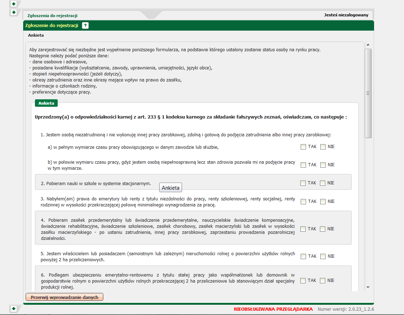The width and height of the screenshot is (404, 315).
Task: Click the NIEOBSŁUGIWANA PRZEGLĄDARKA warning text
Action: click(x=273, y=309)
